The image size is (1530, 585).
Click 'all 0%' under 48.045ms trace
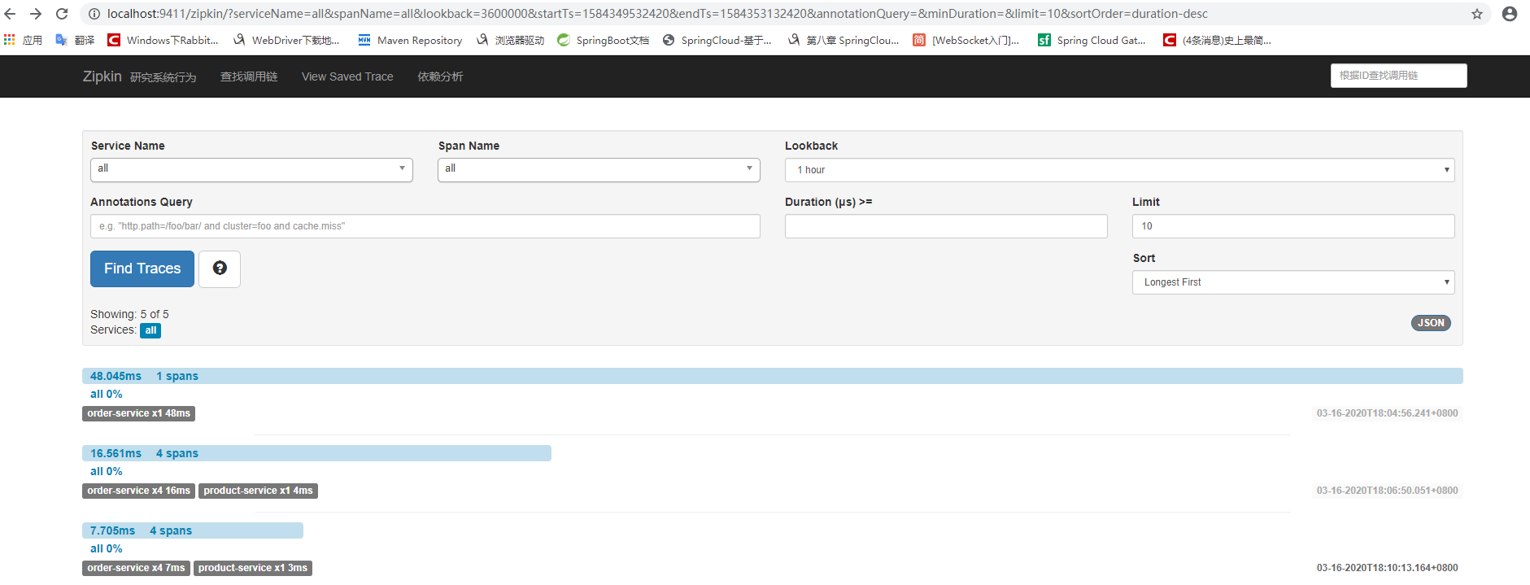pyautogui.click(x=107, y=394)
